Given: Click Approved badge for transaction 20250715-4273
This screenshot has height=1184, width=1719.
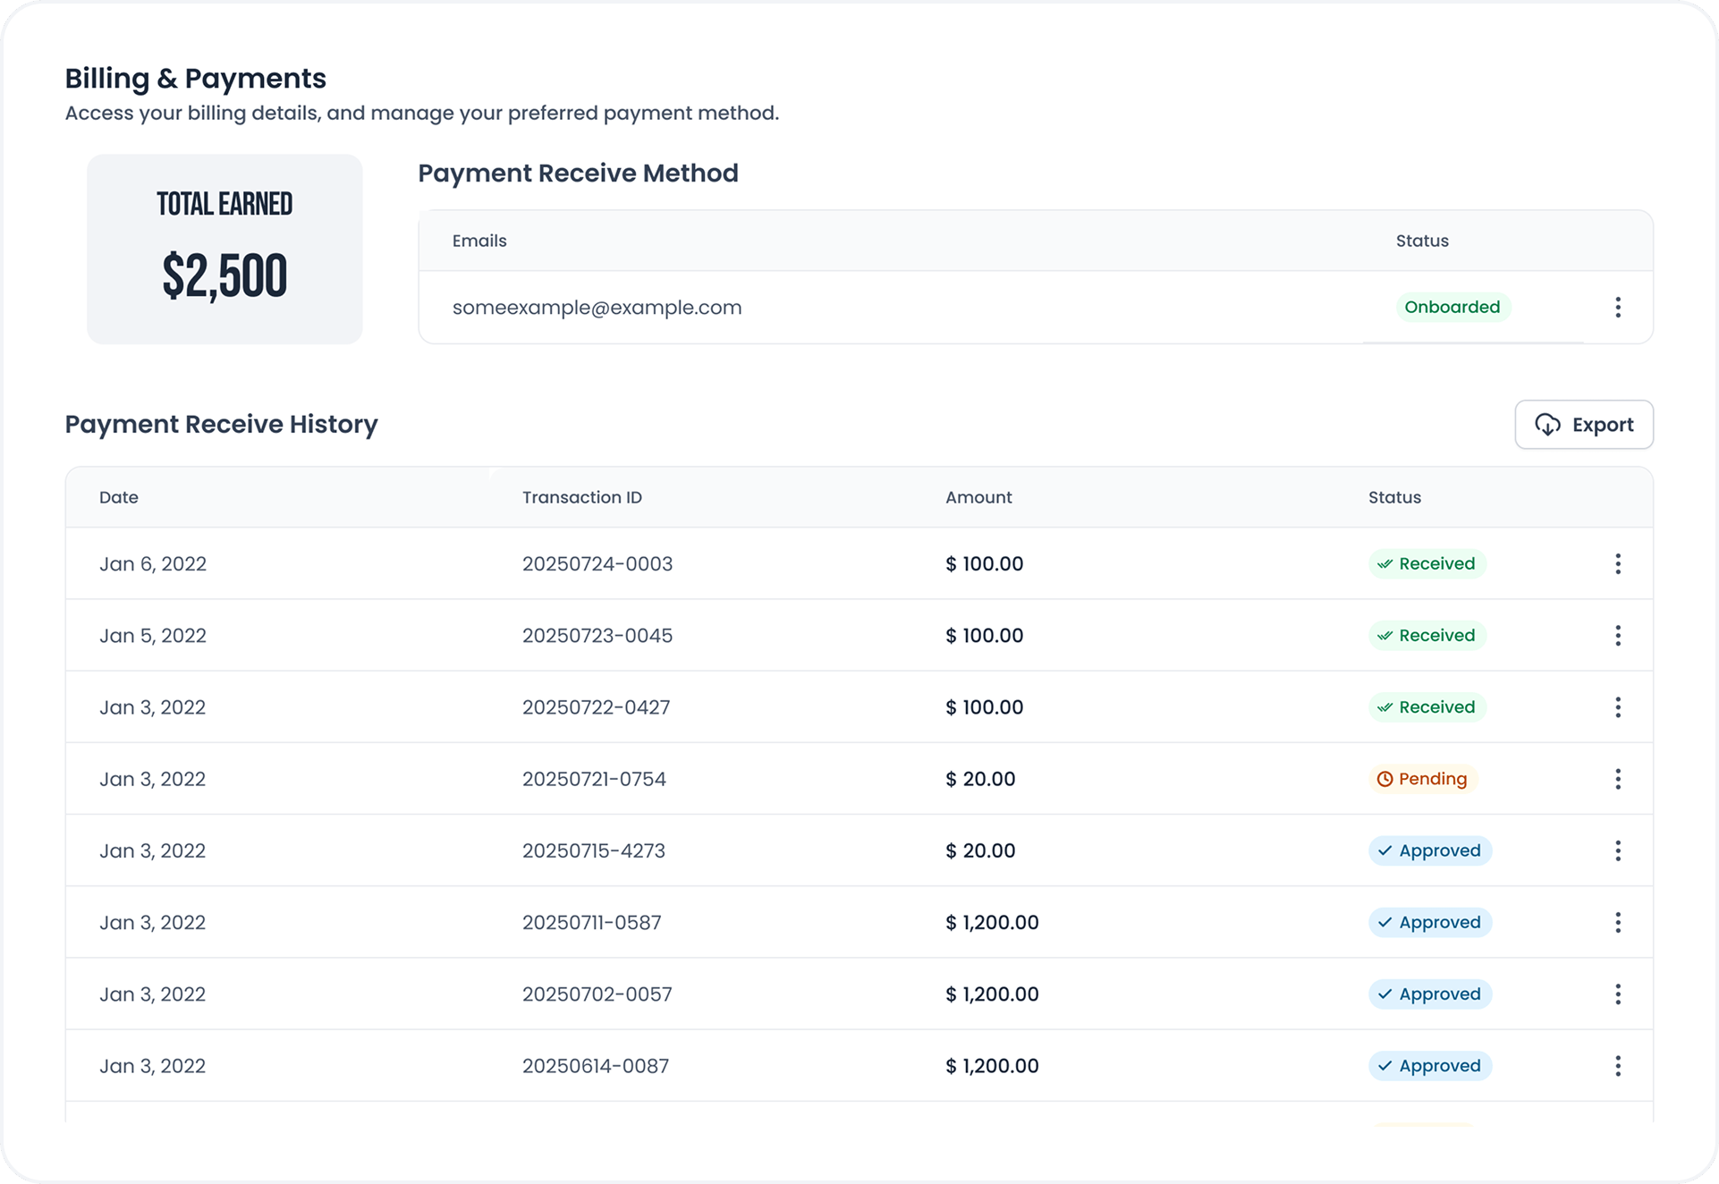Looking at the screenshot, I should [1429, 850].
